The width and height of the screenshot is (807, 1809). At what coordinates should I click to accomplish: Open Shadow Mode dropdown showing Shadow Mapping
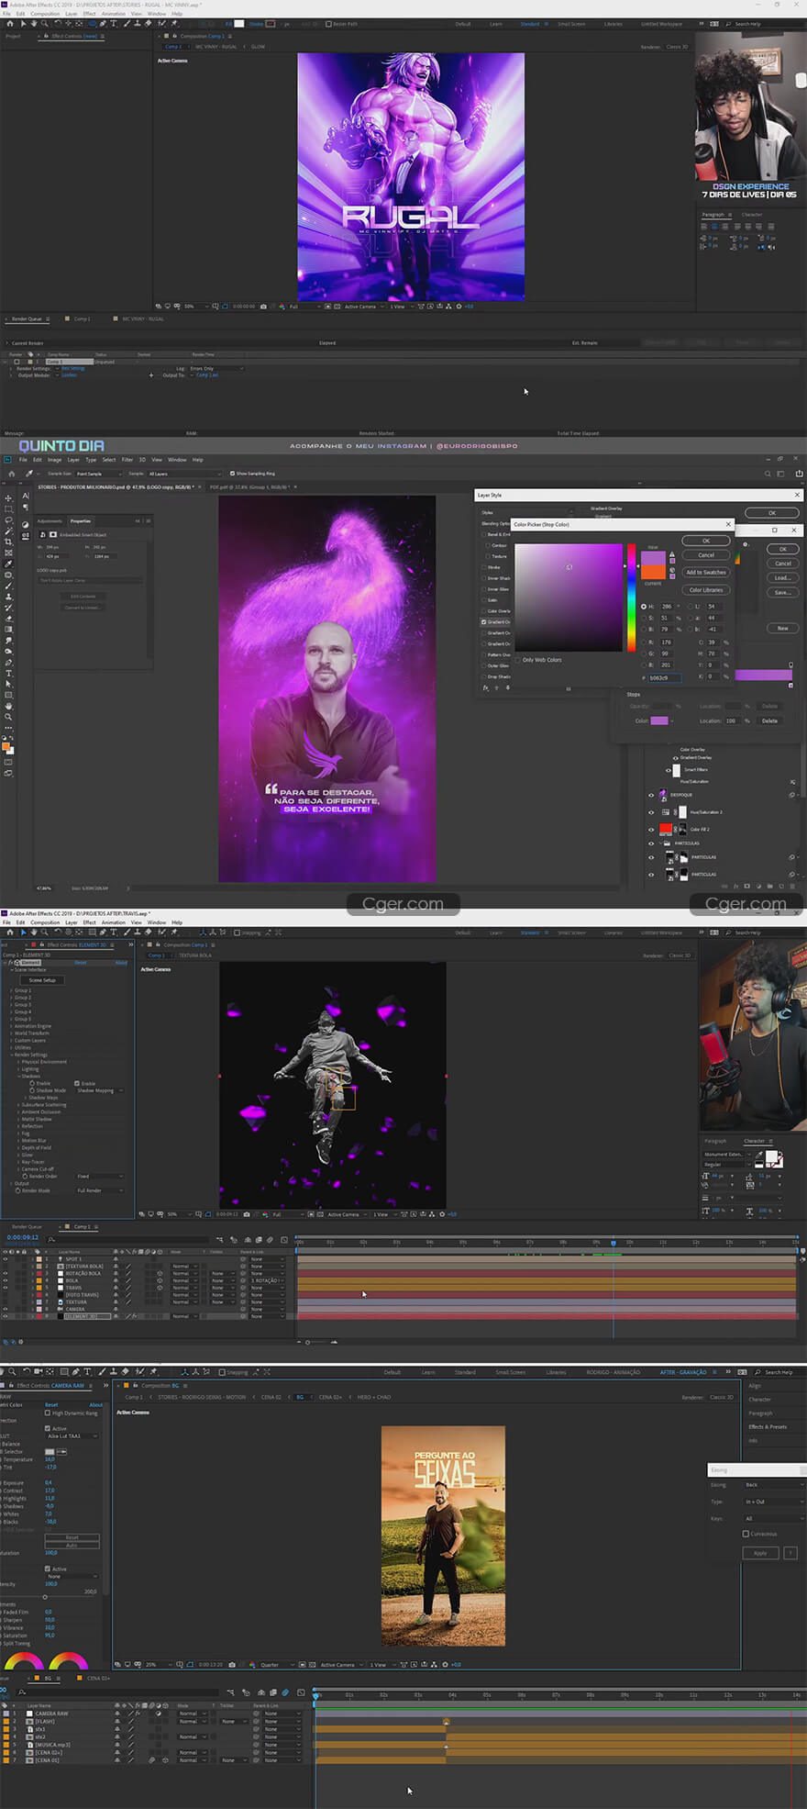[x=99, y=1090]
